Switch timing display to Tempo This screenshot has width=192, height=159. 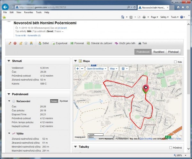click(x=54, y=101)
